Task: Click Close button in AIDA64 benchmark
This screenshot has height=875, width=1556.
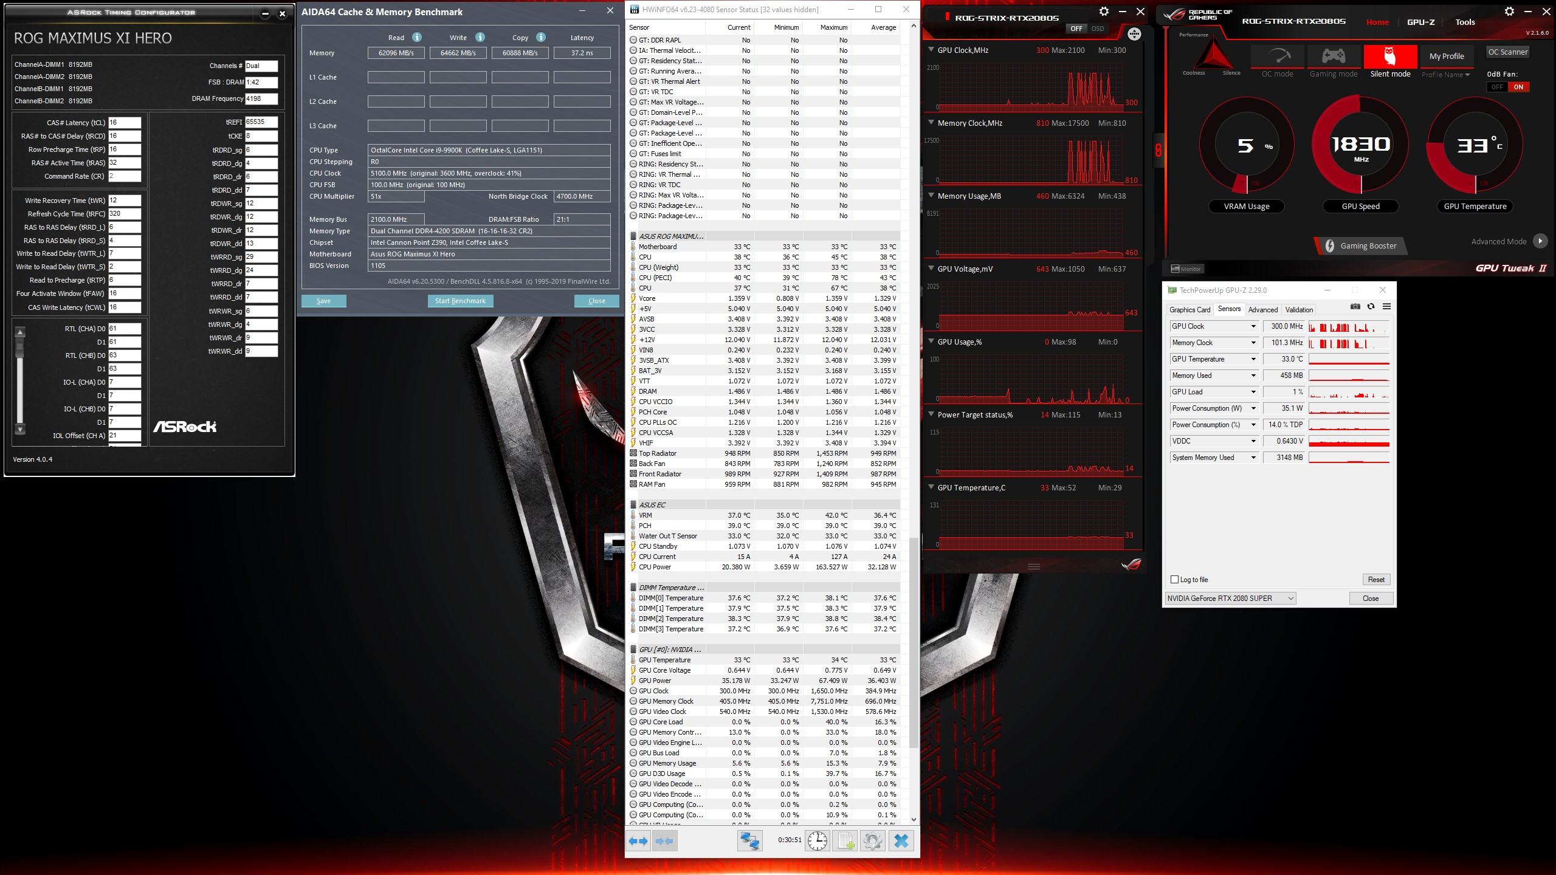Action: pyautogui.click(x=596, y=301)
